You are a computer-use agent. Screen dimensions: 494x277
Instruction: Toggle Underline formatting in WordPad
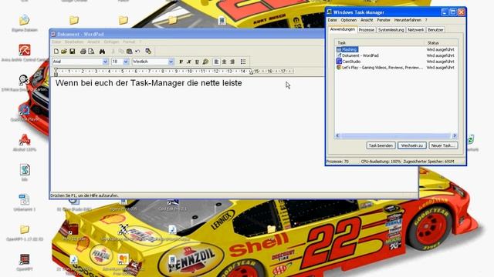coord(197,62)
